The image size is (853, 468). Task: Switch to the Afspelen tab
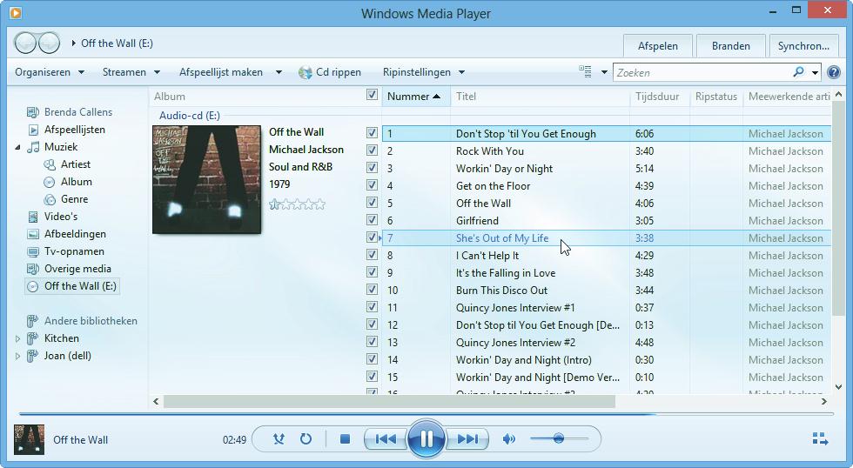coord(658,46)
